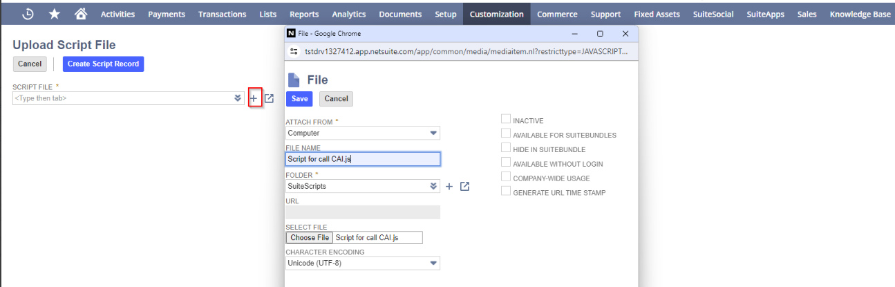This screenshot has width=895, height=287.
Task: Close the File popup window
Action: click(x=625, y=33)
